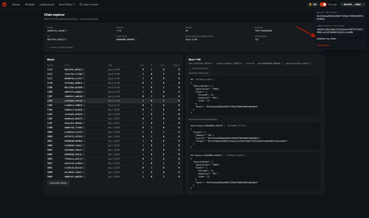Click the Block 1106 heading
Viewport: 369px width, 218px height.
[x=195, y=60]
